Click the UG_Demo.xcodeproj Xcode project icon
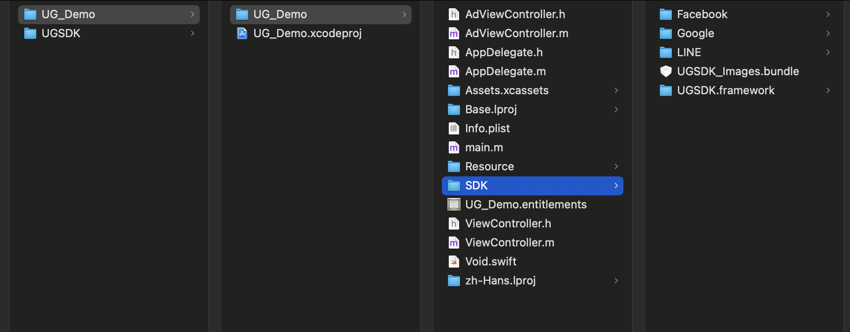 tap(242, 33)
